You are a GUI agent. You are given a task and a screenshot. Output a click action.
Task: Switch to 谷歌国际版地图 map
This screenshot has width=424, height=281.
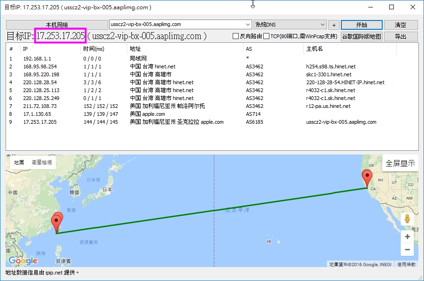tap(361, 36)
